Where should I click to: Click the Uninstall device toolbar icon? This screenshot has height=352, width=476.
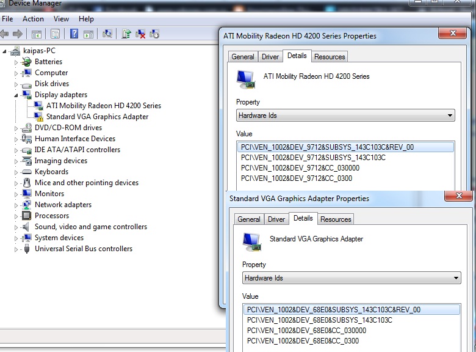point(140,34)
